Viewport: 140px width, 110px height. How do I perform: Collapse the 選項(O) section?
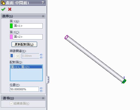(x=43, y=98)
